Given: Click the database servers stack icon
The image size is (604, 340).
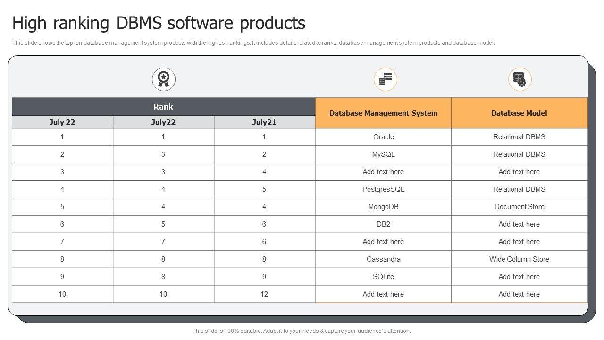Looking at the screenshot, I should (x=385, y=79).
